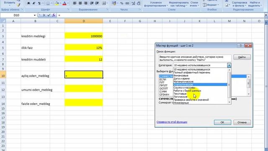This screenshot has width=268, height=151.
Task: Confirm the formula entry with the check icon
Action: [49, 15]
